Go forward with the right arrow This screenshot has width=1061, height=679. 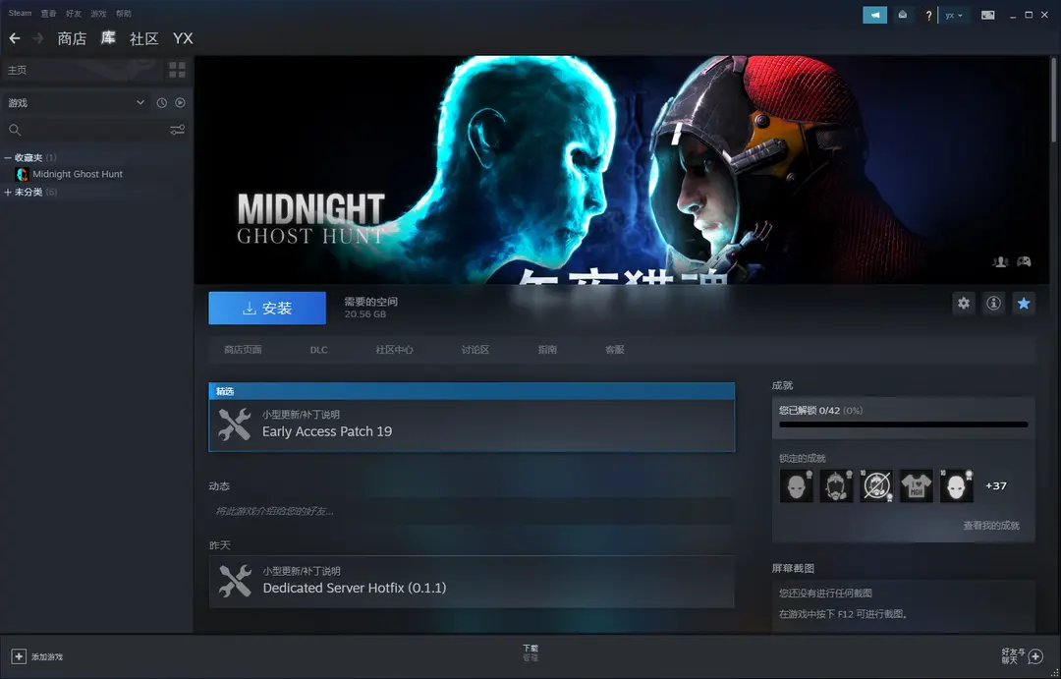click(x=38, y=38)
